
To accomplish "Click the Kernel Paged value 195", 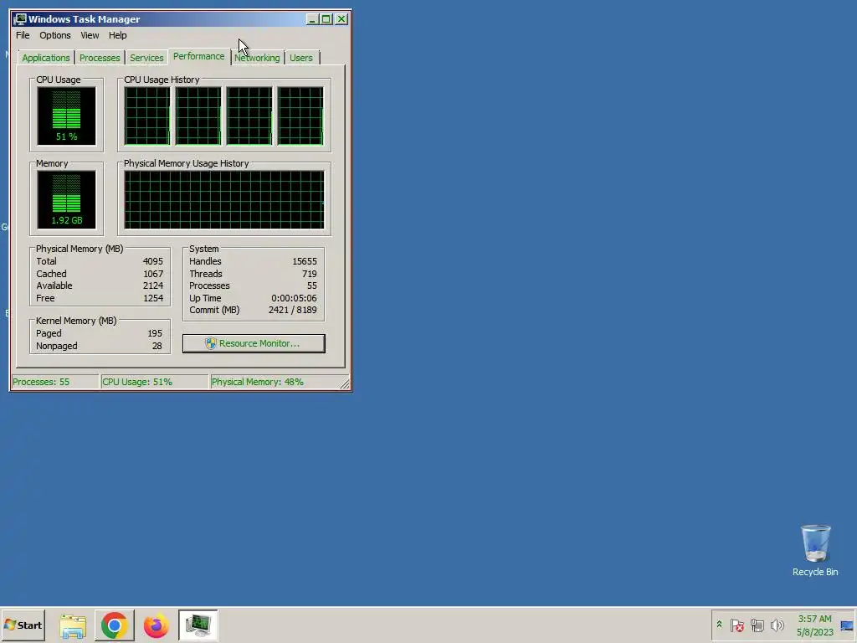I will [155, 333].
